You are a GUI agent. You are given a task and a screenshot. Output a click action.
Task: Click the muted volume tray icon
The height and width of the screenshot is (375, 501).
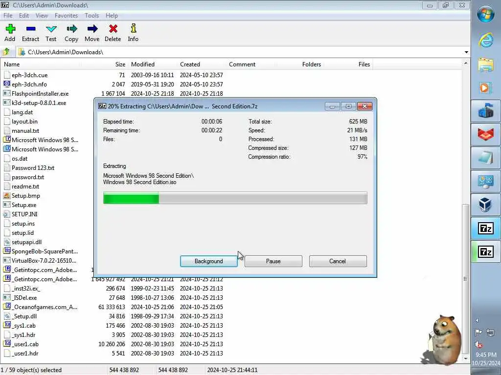(478, 344)
